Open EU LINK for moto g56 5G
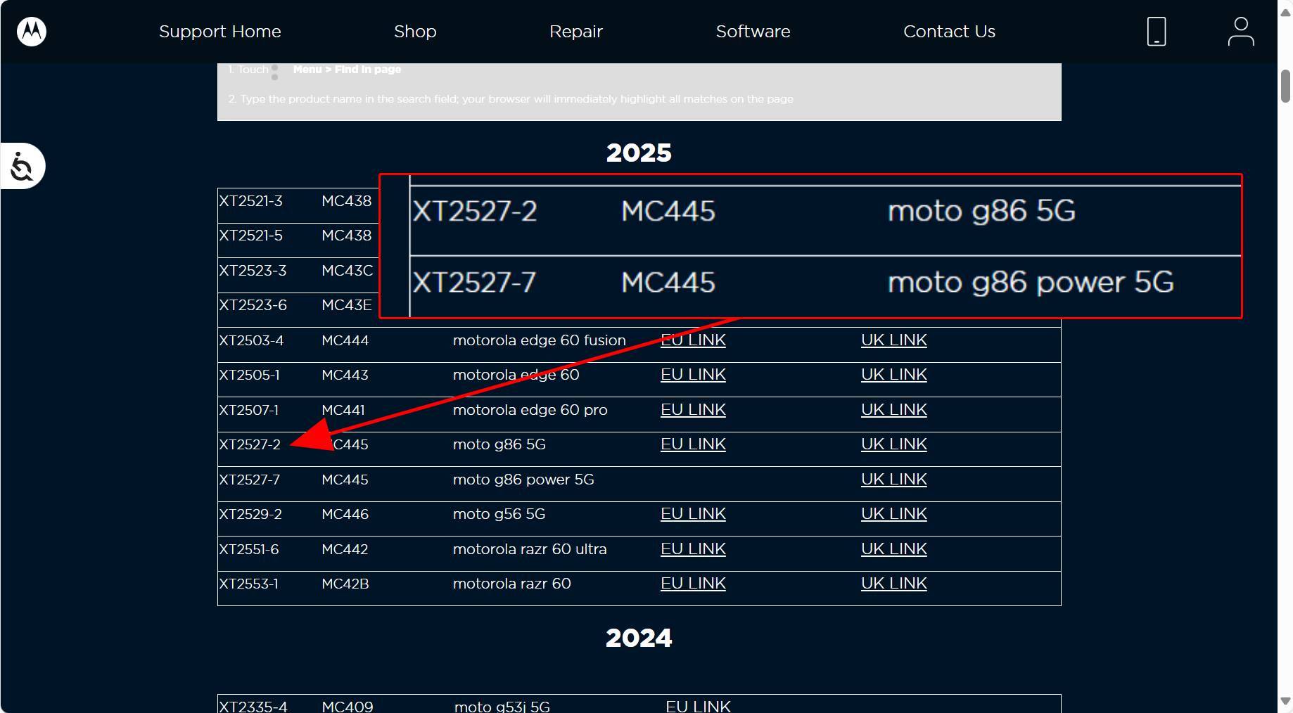This screenshot has width=1293, height=713. coord(693,514)
